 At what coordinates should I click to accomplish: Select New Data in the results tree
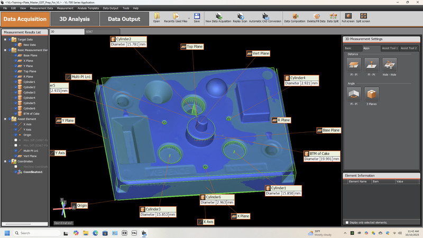tap(30, 45)
